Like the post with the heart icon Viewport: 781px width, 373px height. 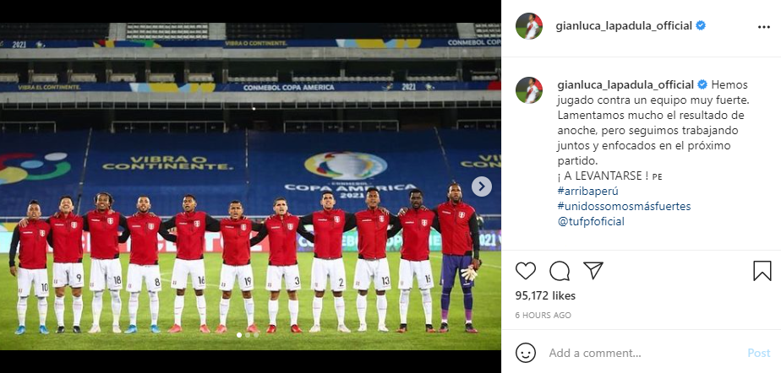coord(526,271)
